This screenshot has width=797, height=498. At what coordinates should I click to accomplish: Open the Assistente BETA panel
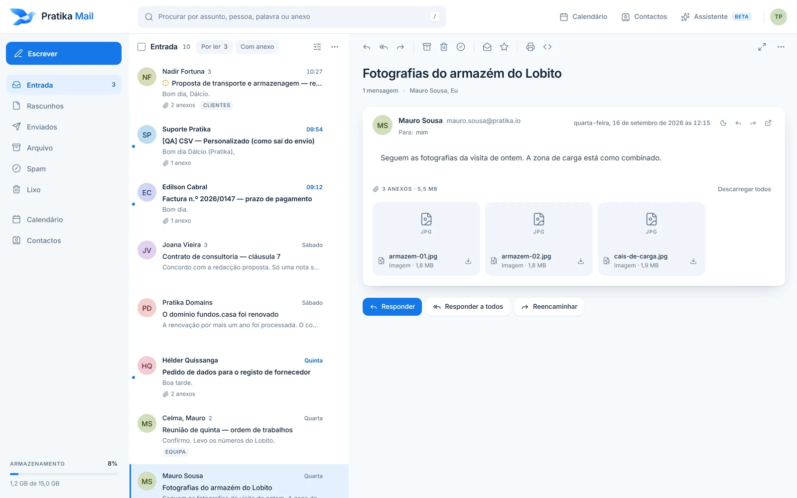[716, 17]
